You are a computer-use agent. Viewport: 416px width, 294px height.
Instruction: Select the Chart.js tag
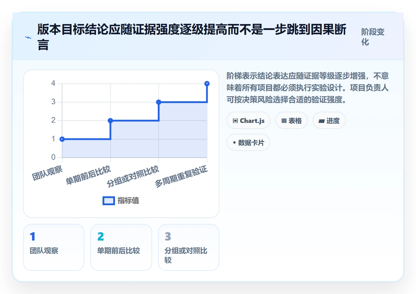(x=248, y=121)
